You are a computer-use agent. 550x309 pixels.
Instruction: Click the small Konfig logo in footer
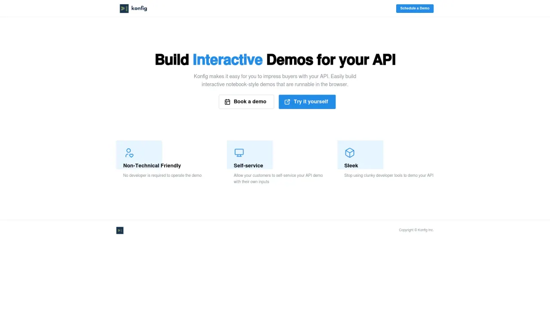[x=120, y=230]
